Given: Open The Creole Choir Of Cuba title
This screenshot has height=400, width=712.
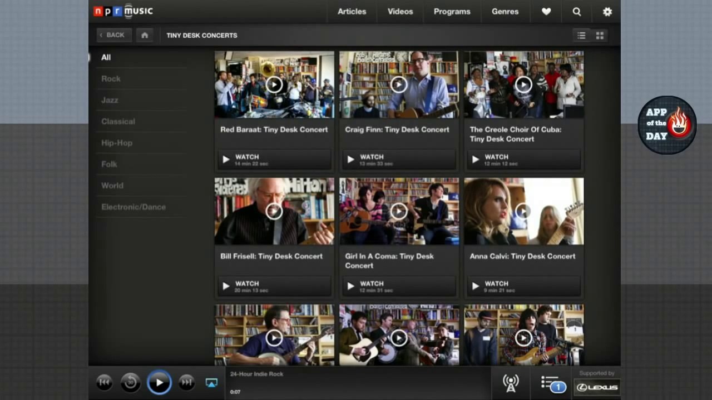Looking at the screenshot, I should coord(516,134).
